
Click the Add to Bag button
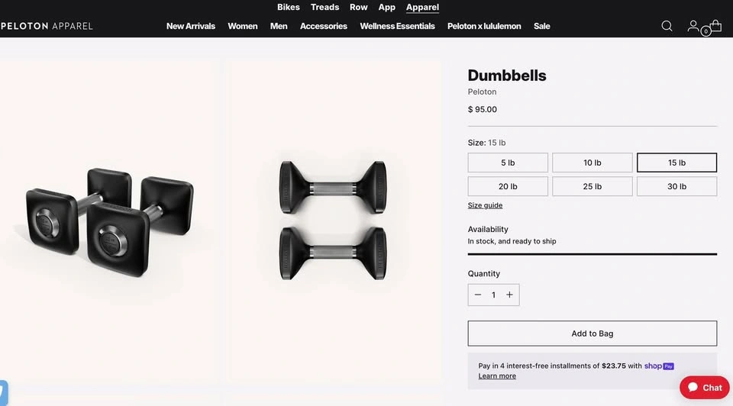pos(593,333)
